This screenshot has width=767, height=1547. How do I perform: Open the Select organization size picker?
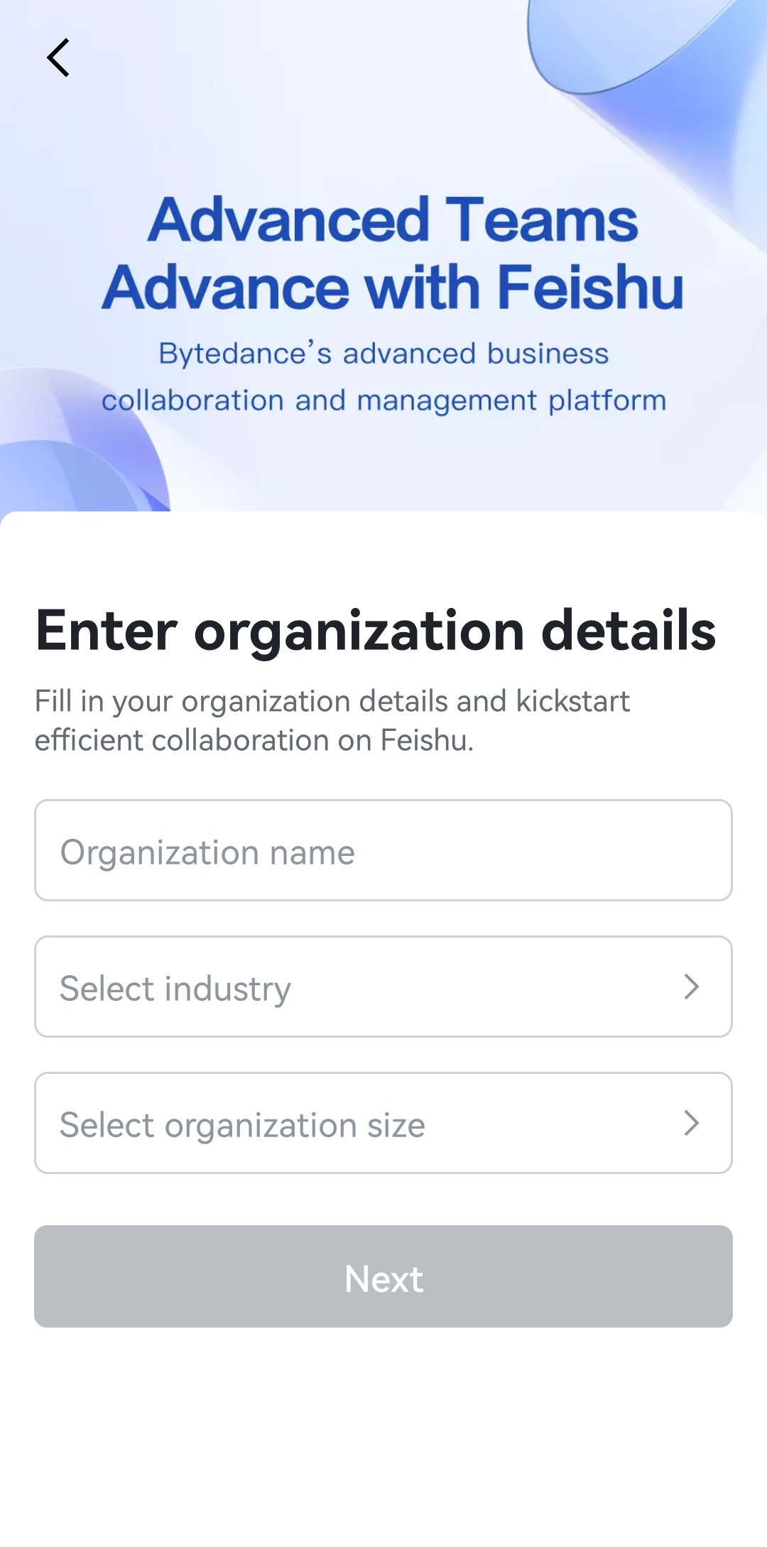point(383,1123)
